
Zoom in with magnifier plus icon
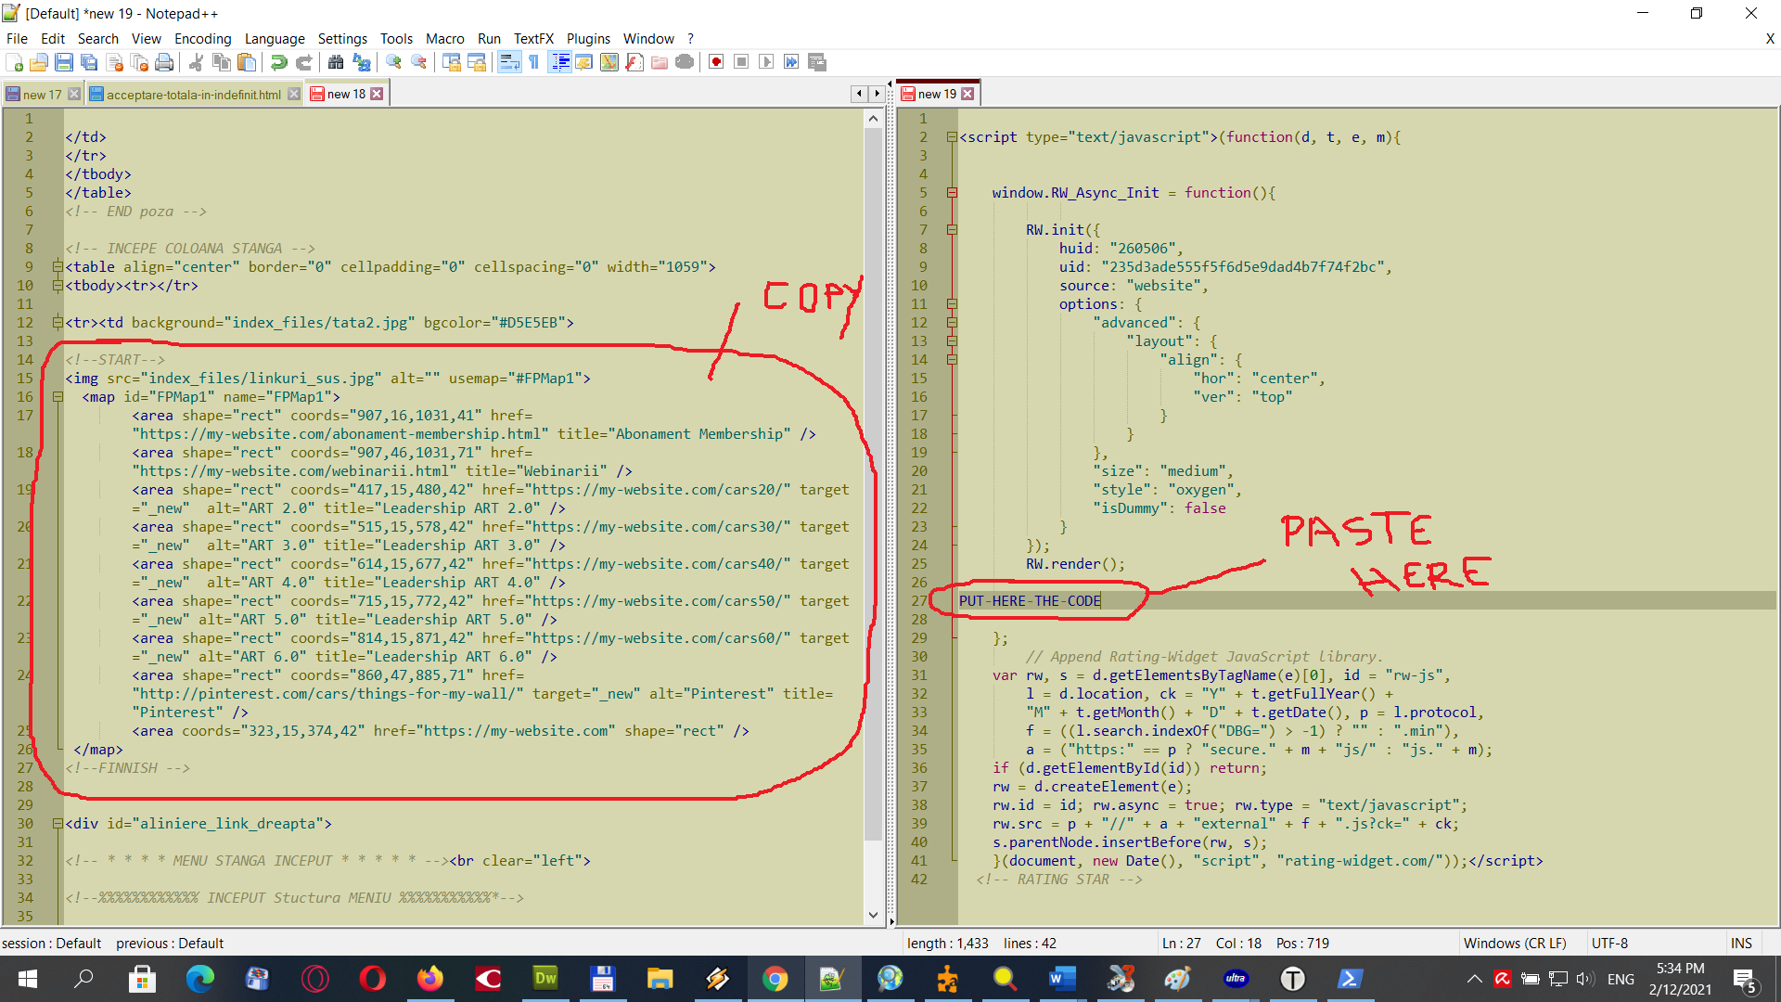click(393, 62)
